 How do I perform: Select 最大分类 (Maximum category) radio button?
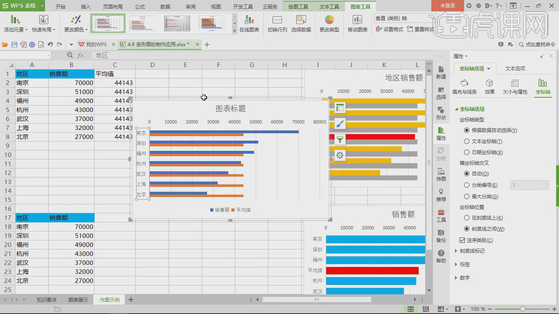(466, 197)
